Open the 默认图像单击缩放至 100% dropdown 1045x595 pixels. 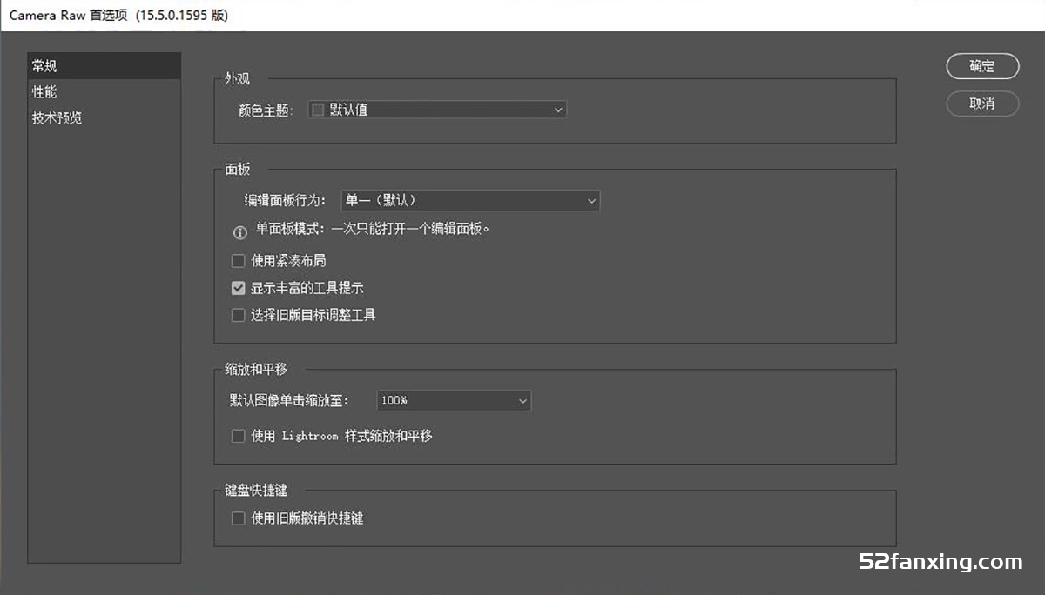pyautogui.click(x=454, y=400)
